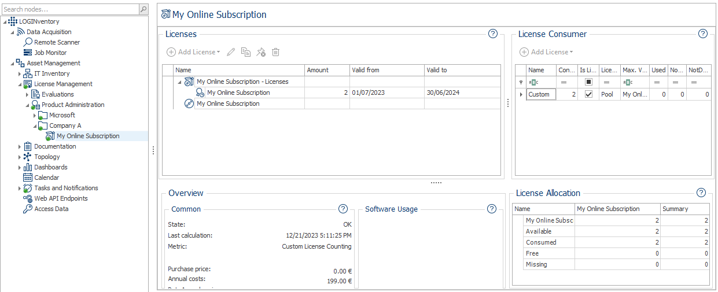
Task: Collapse the License Management node
Action: pos(20,84)
